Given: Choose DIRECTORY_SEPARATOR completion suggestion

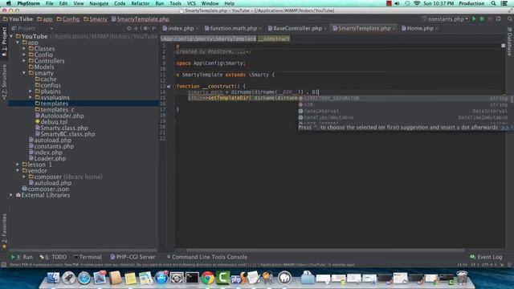Looking at the screenshot, I should pos(403,98).
